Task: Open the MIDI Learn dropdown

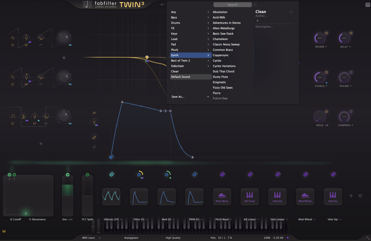Action: click(100, 238)
